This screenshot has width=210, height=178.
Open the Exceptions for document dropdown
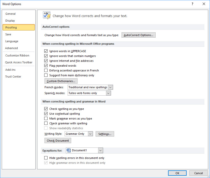point(100,150)
